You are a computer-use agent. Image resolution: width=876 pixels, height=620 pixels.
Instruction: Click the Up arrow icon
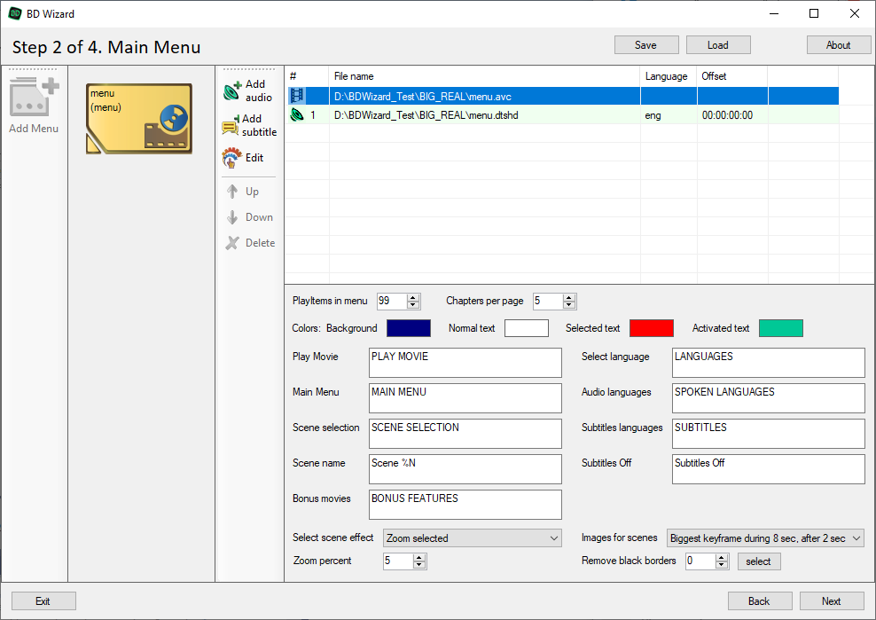coord(232,192)
